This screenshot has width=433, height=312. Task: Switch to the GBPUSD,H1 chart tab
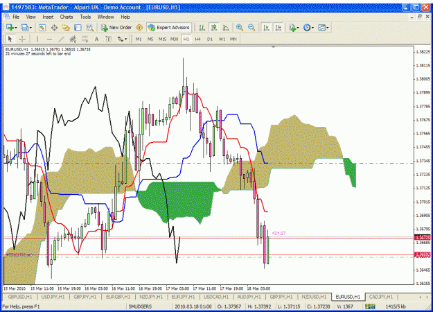[x=20, y=297]
